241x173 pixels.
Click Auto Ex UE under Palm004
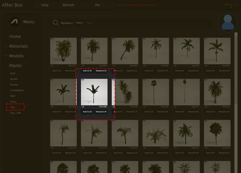coord(149,71)
